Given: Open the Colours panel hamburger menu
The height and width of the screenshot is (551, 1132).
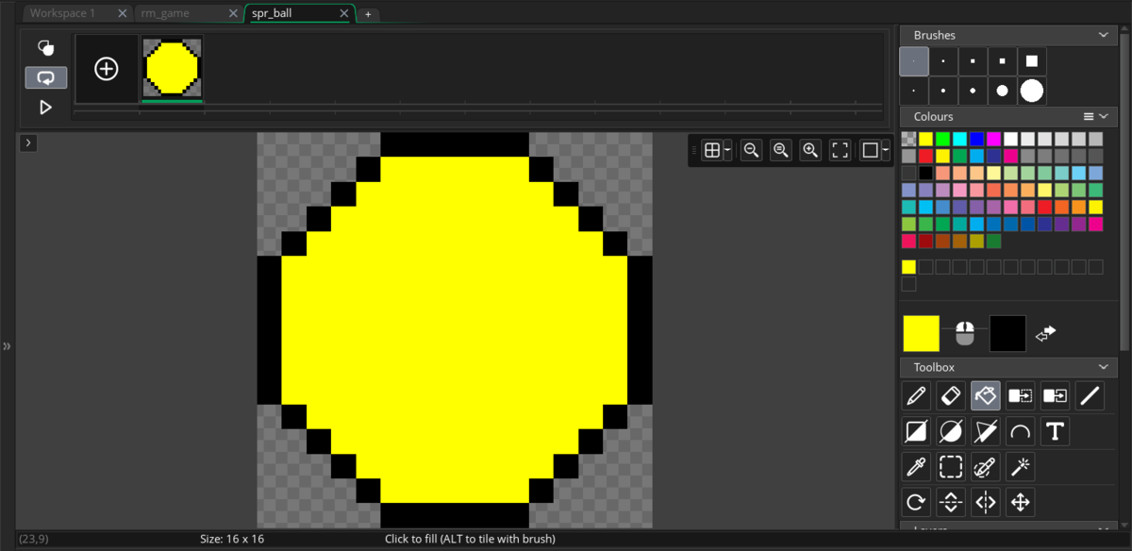Looking at the screenshot, I should click(x=1089, y=117).
